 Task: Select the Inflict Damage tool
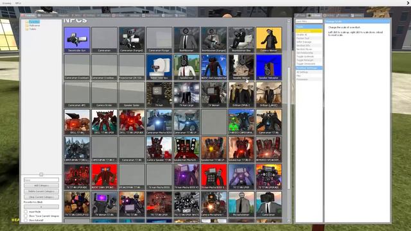[x=309, y=42]
